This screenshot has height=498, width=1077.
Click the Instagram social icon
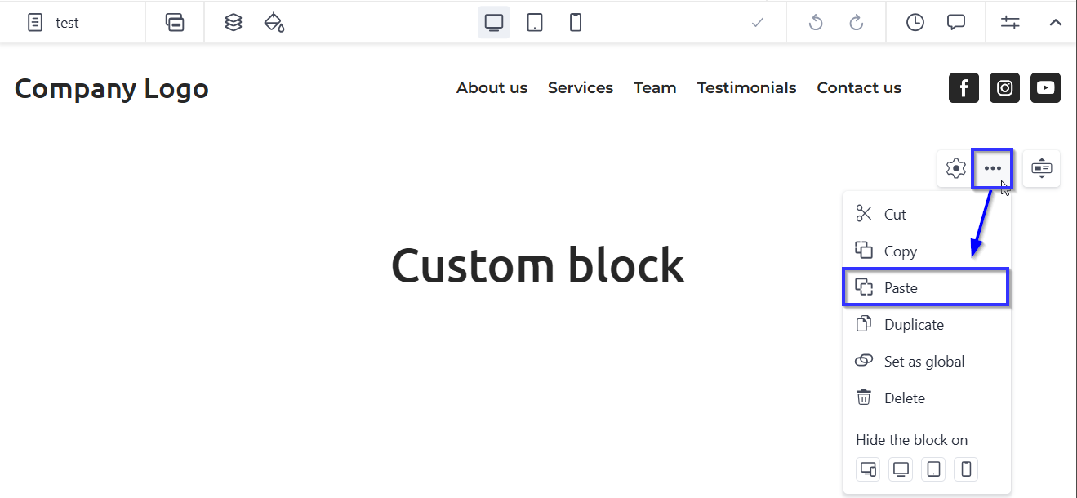point(1004,87)
